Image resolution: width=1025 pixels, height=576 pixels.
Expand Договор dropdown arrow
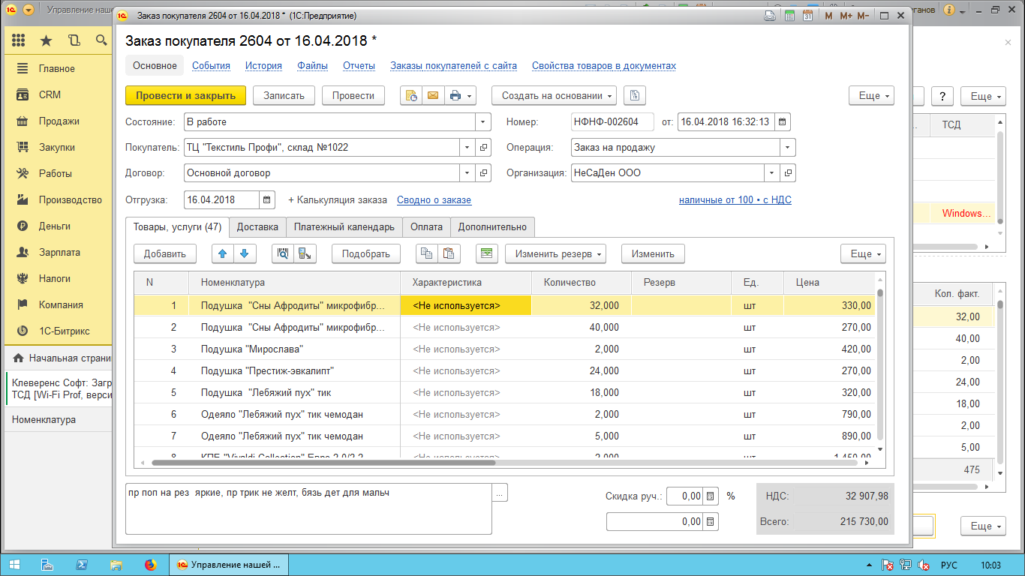(x=467, y=173)
